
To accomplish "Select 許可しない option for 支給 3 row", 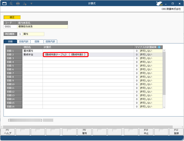I will click(151, 58).
